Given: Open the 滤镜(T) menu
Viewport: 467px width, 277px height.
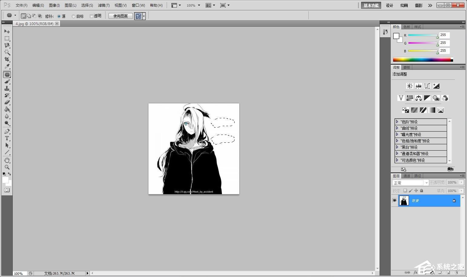Looking at the screenshot, I should coord(103,5).
